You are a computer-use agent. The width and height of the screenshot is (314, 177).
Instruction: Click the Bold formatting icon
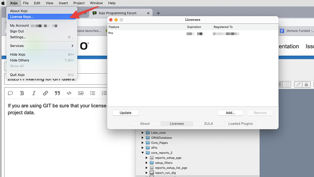pos(22,93)
